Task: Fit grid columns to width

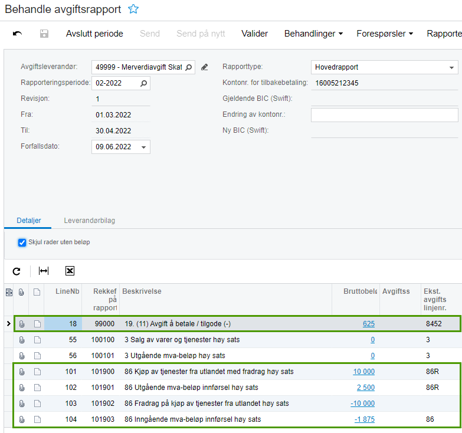Action: (x=44, y=271)
